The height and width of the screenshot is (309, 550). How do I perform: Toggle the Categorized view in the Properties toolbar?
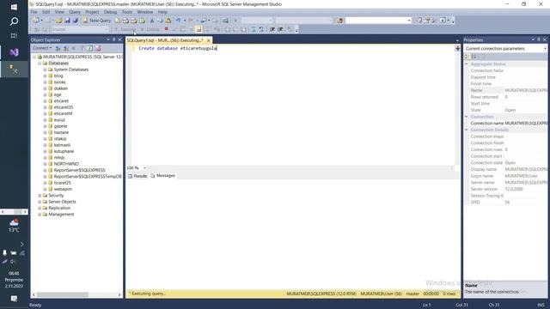467,57
